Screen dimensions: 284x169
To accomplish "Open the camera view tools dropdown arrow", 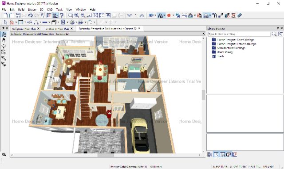I will (x=164, y=15).
